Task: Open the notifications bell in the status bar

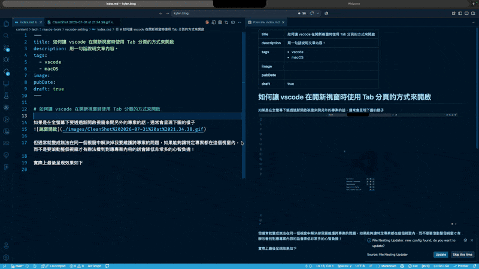Action: pos(474,266)
